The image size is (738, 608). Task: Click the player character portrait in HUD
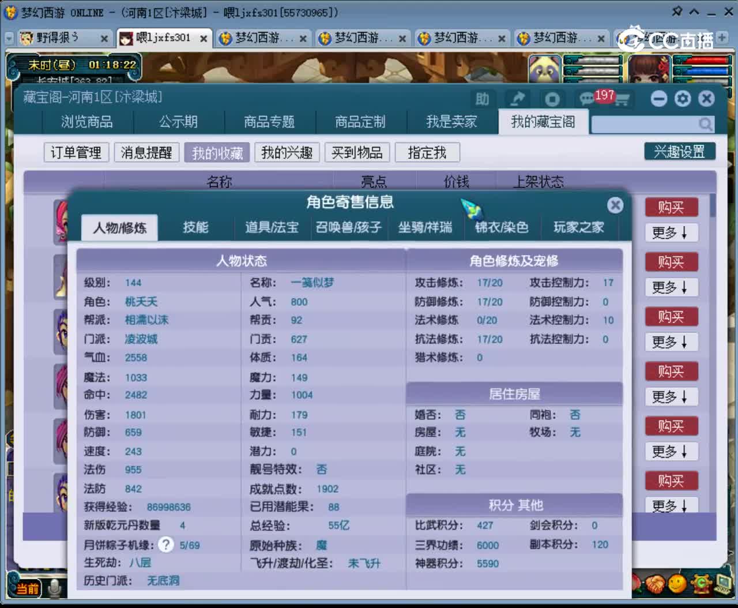click(x=650, y=69)
